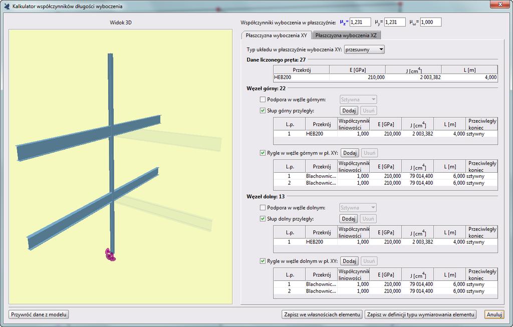513x327 pixels.
Task: Select row 2 Blachownic in upper beams table
Action: click(x=385, y=183)
